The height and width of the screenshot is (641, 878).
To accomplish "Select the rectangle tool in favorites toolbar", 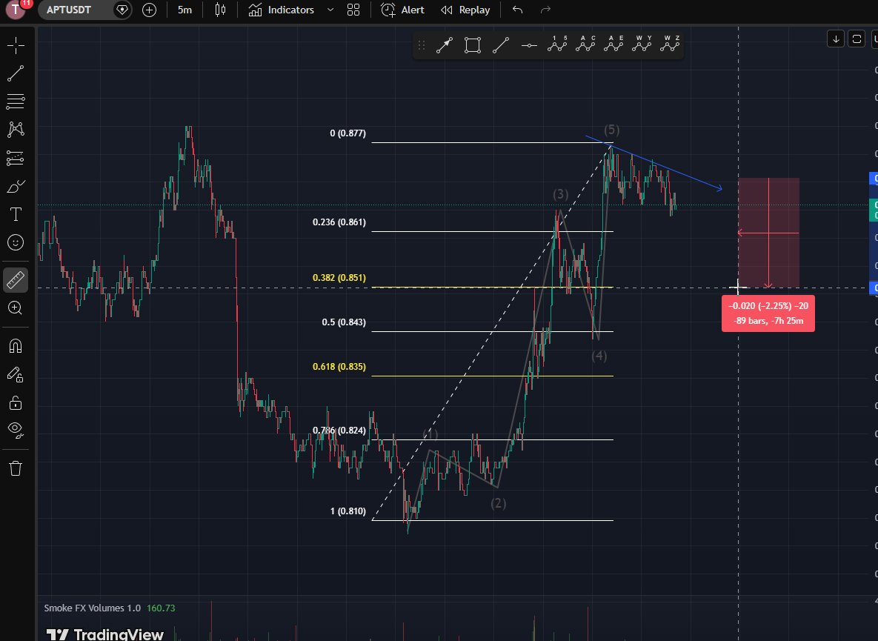I will pos(473,45).
